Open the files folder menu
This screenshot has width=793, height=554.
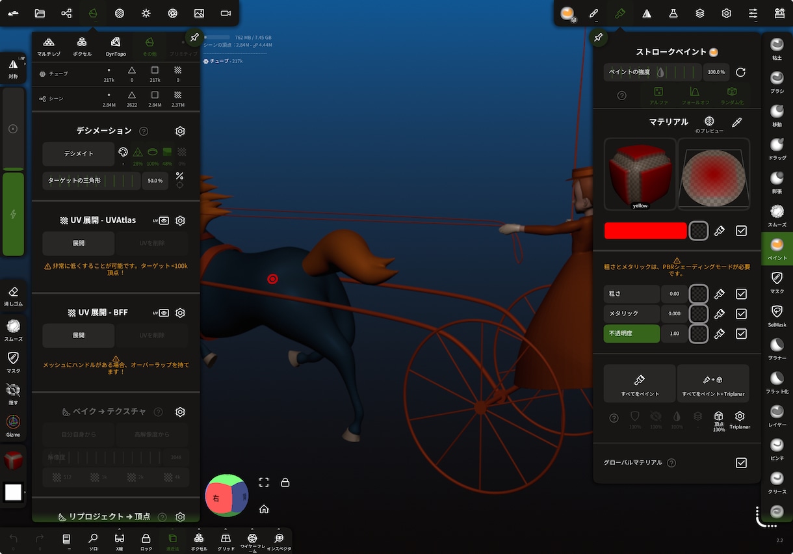click(40, 13)
